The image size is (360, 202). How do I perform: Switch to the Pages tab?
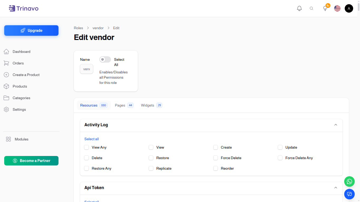point(124,105)
